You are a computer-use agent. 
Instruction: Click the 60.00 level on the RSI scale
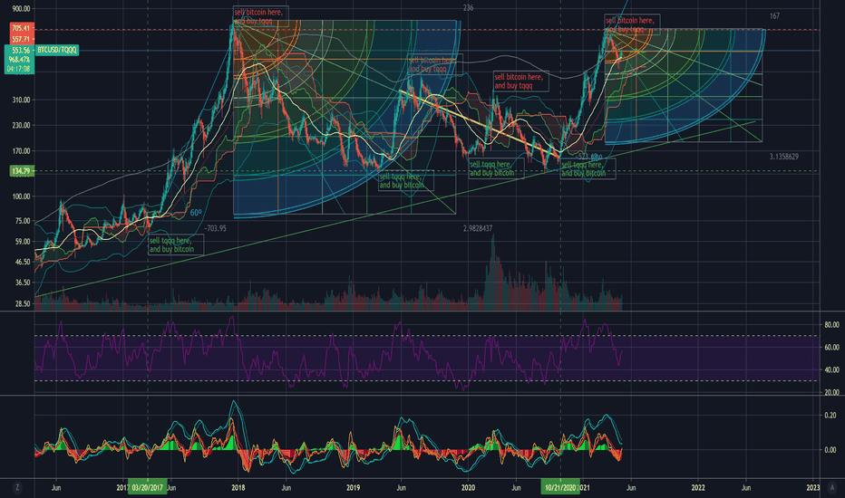[831, 348]
